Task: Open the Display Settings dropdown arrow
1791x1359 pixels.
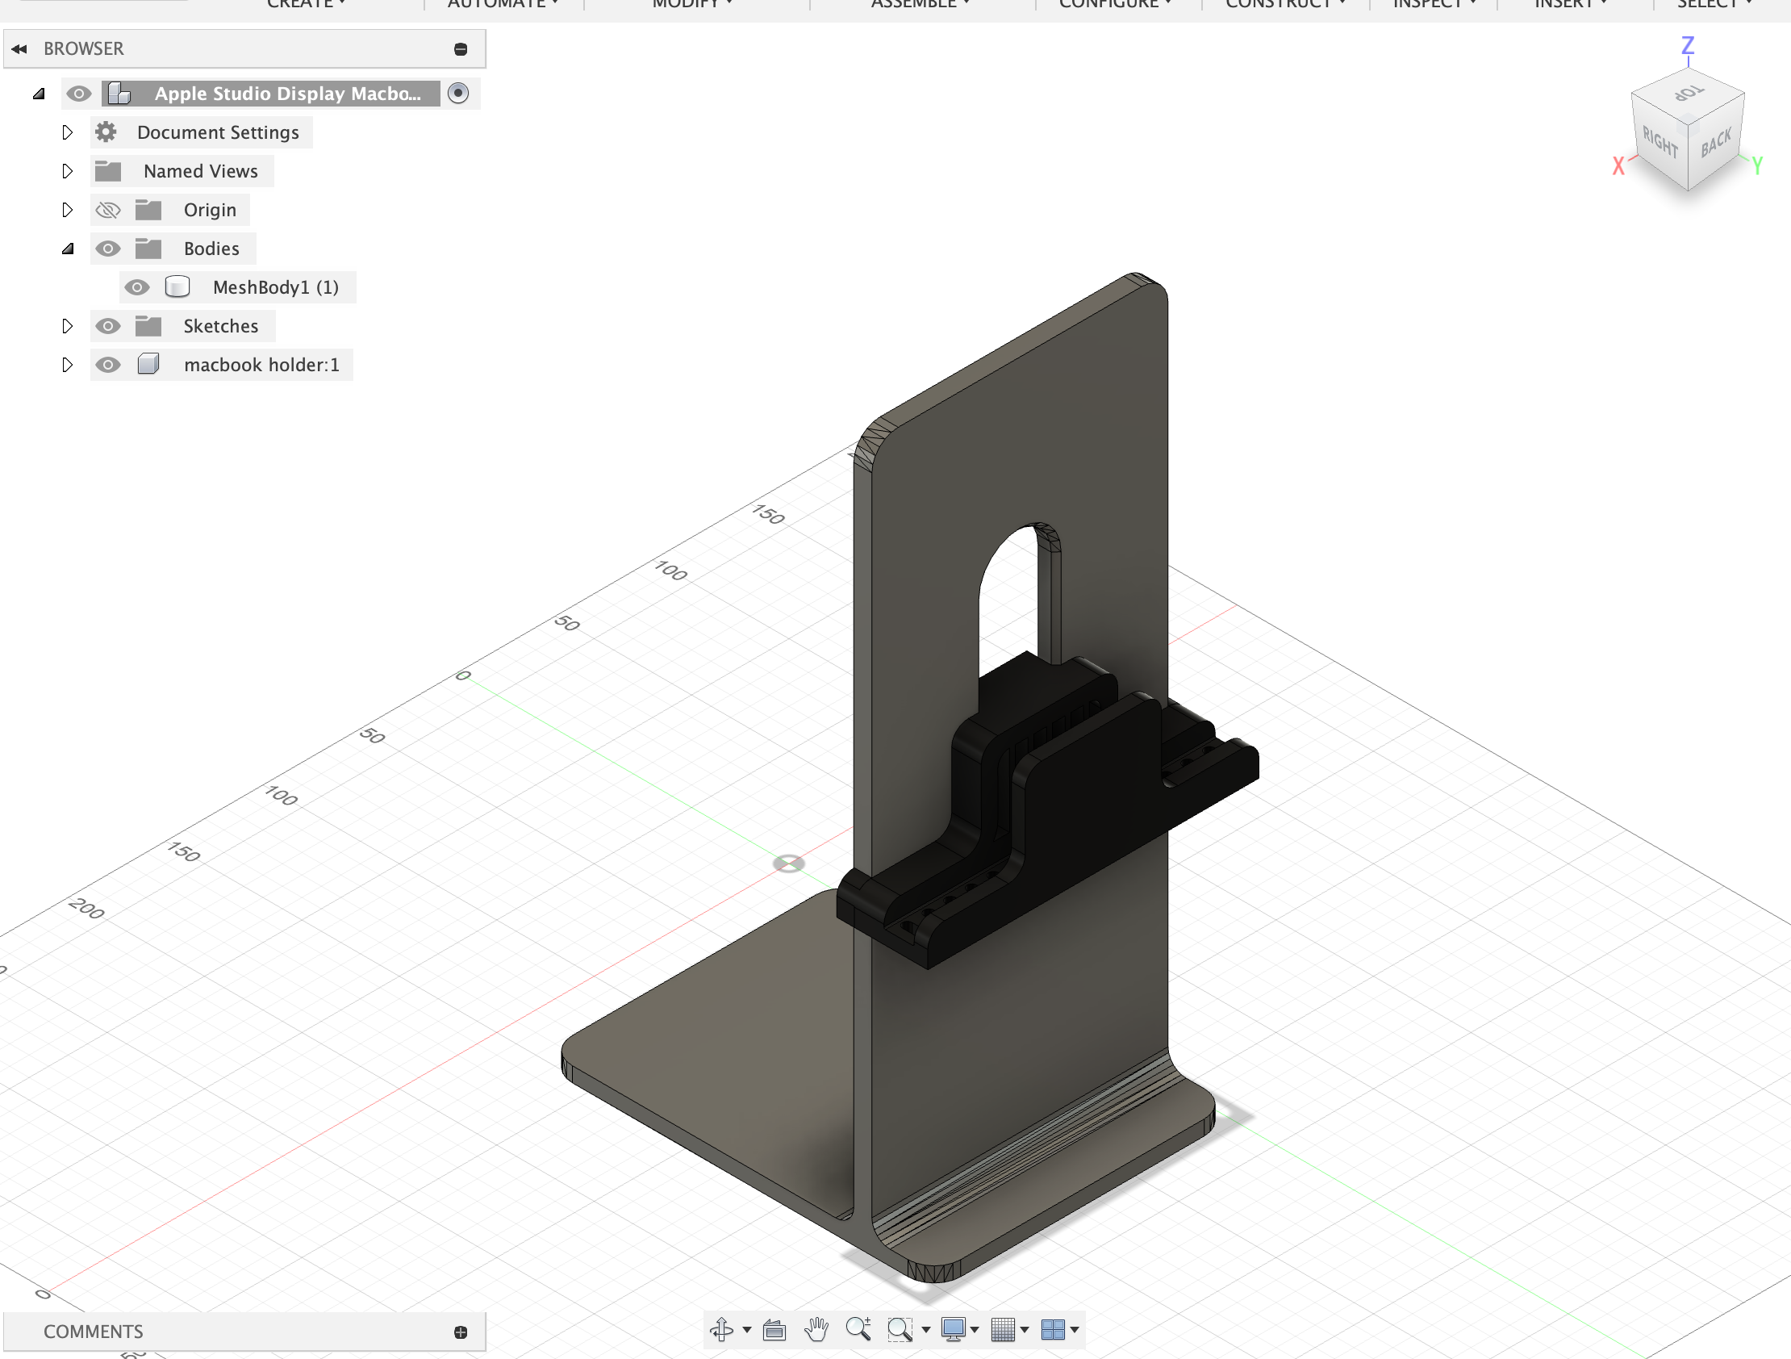Action: (x=975, y=1330)
